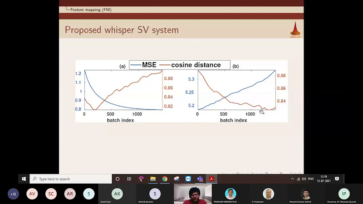Click the 'MSE' legend entry

click(143, 65)
